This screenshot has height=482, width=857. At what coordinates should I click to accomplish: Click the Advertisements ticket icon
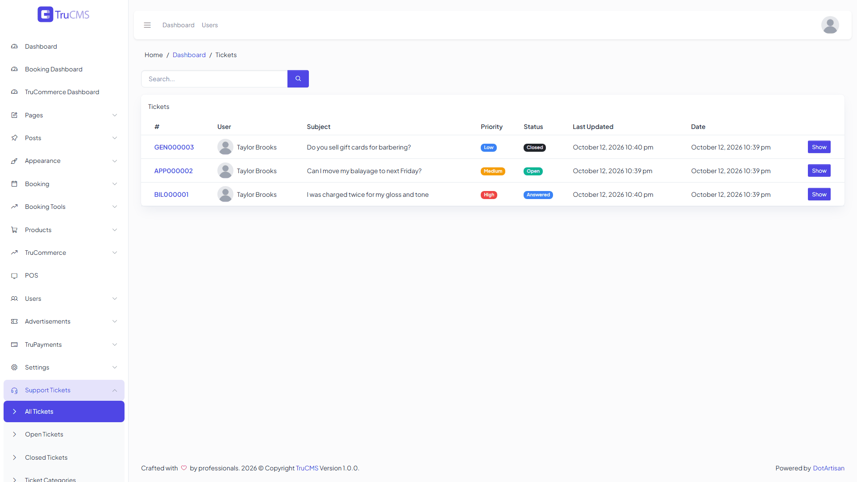coord(14,321)
